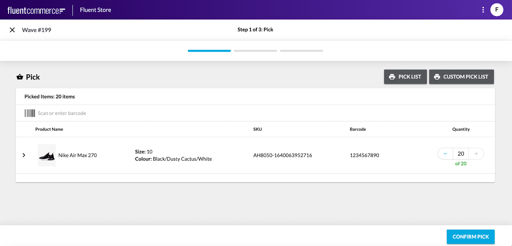
Task: Expand the Nike Air Max 270 row
Action: 24,155
